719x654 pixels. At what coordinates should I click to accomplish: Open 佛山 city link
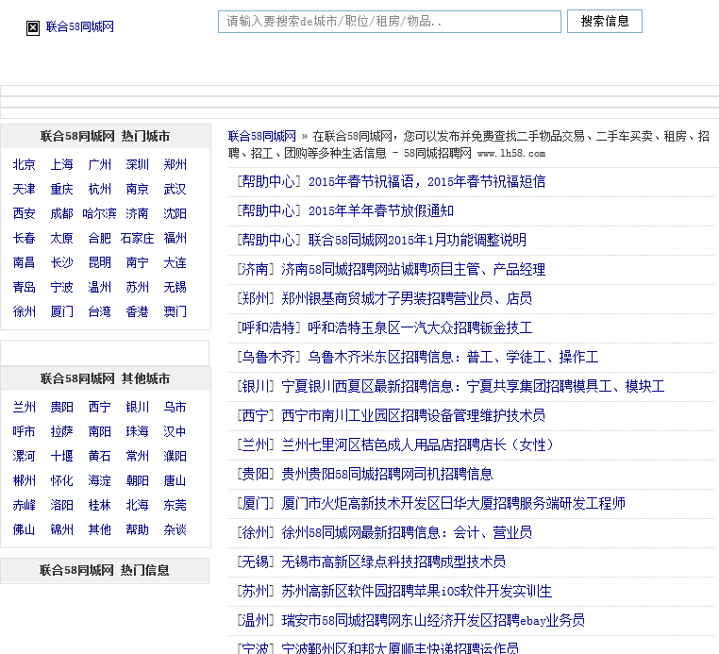(x=24, y=529)
